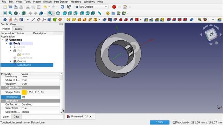223x125 pixels.
Task: Open the Part Design workbench dropdown
Action: [91, 7]
